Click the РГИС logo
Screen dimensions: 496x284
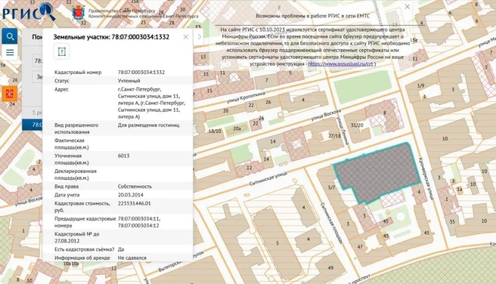coord(29,12)
